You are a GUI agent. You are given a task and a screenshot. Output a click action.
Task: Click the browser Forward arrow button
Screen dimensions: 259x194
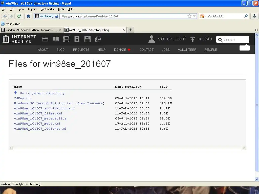11,16
